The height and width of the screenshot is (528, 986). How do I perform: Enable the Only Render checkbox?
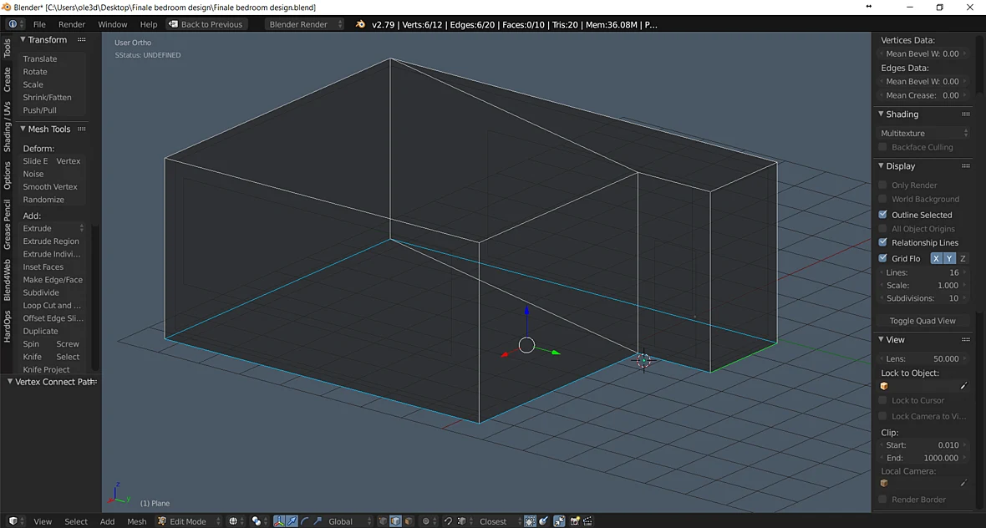883,185
